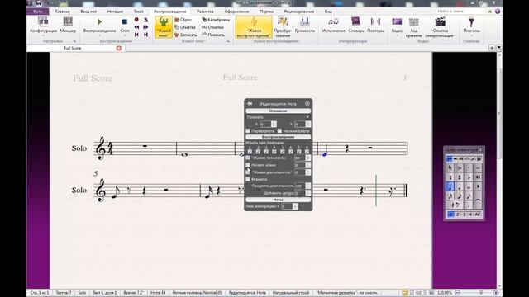Viewport: 529px width, 297px height.
Task: Select the rest key on keypad
Action: (x=455, y=205)
